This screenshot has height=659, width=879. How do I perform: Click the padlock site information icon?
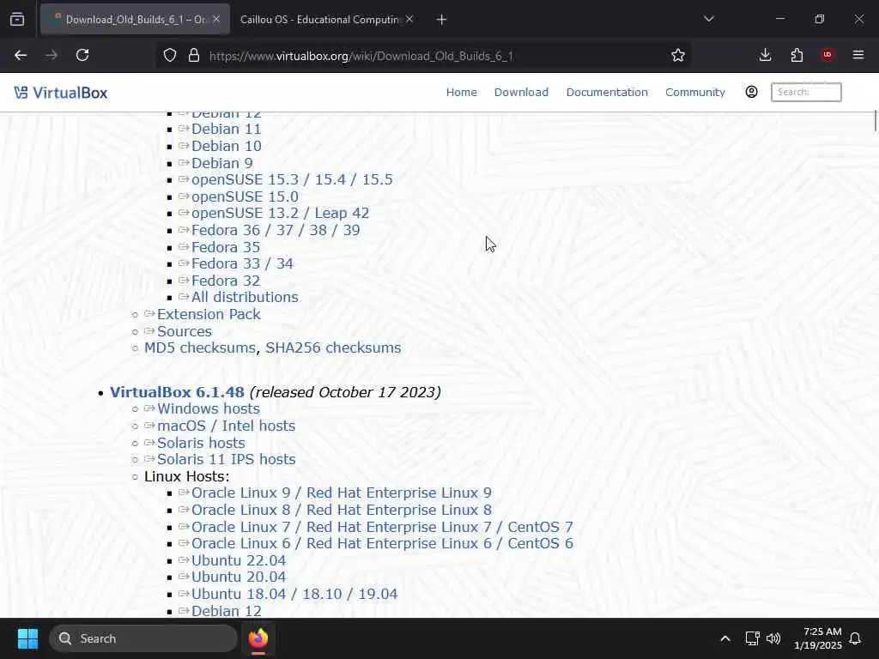click(x=194, y=55)
